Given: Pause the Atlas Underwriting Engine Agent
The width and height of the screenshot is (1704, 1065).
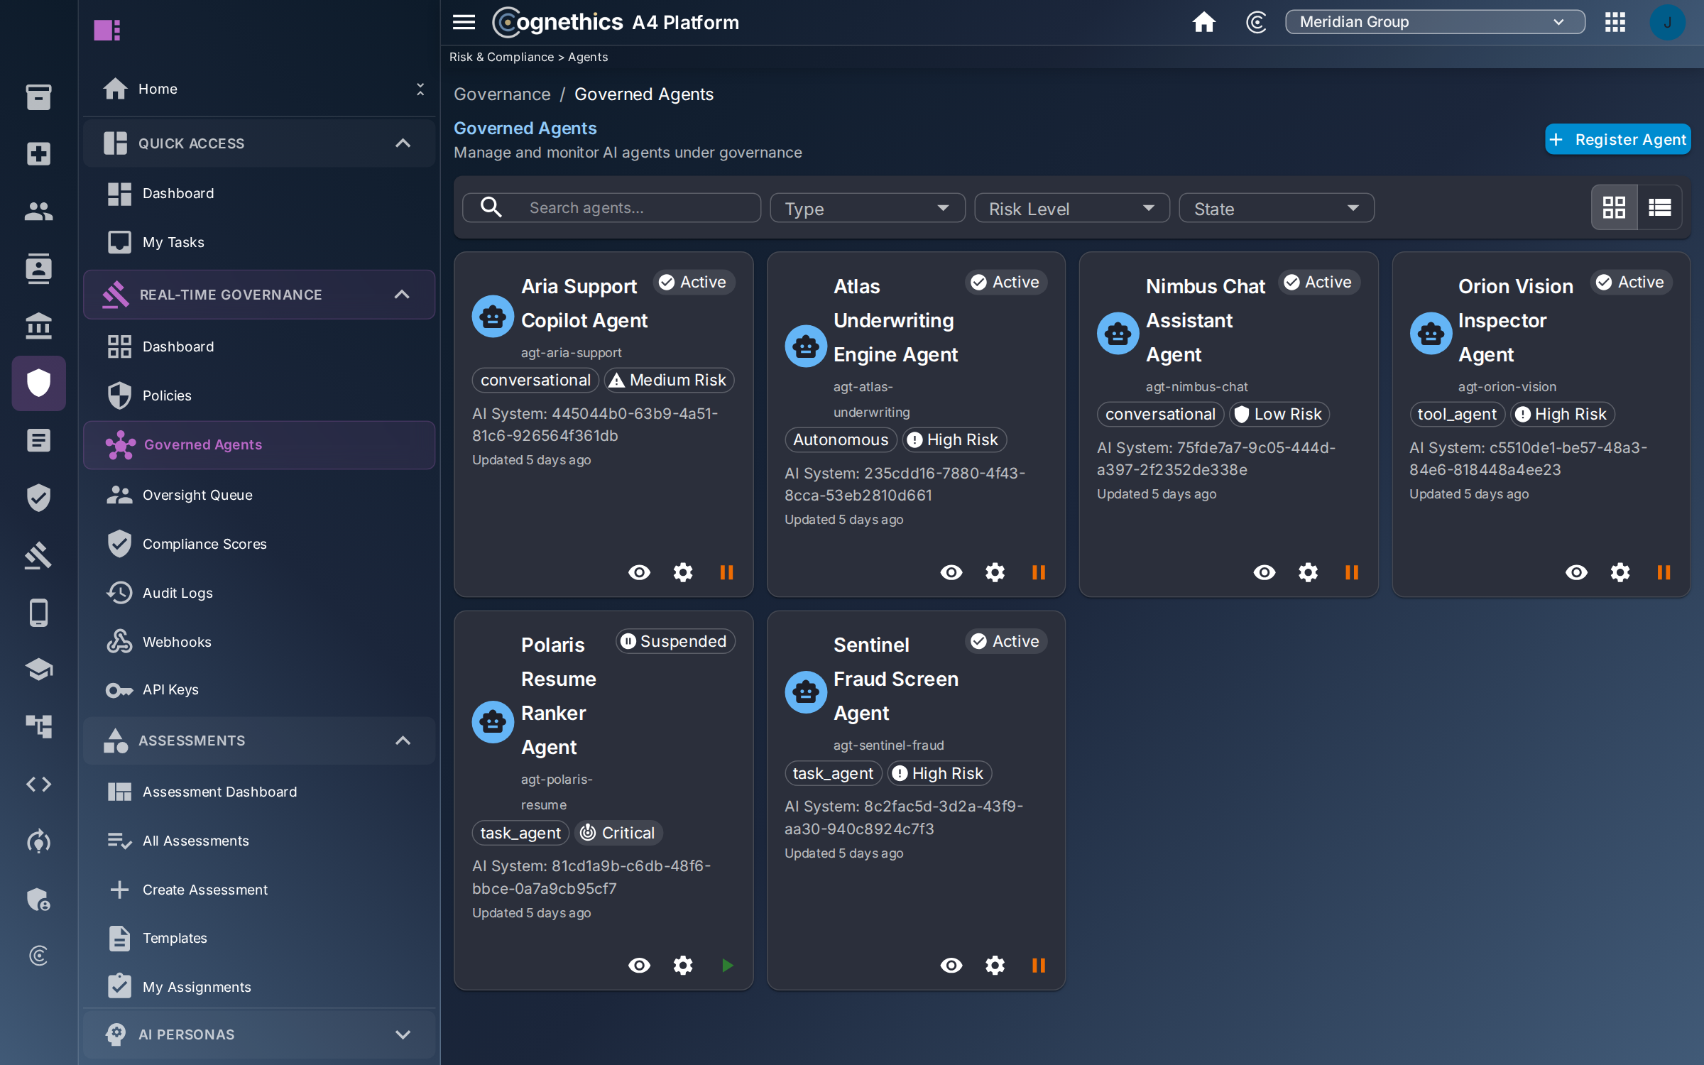Looking at the screenshot, I should (x=1038, y=572).
